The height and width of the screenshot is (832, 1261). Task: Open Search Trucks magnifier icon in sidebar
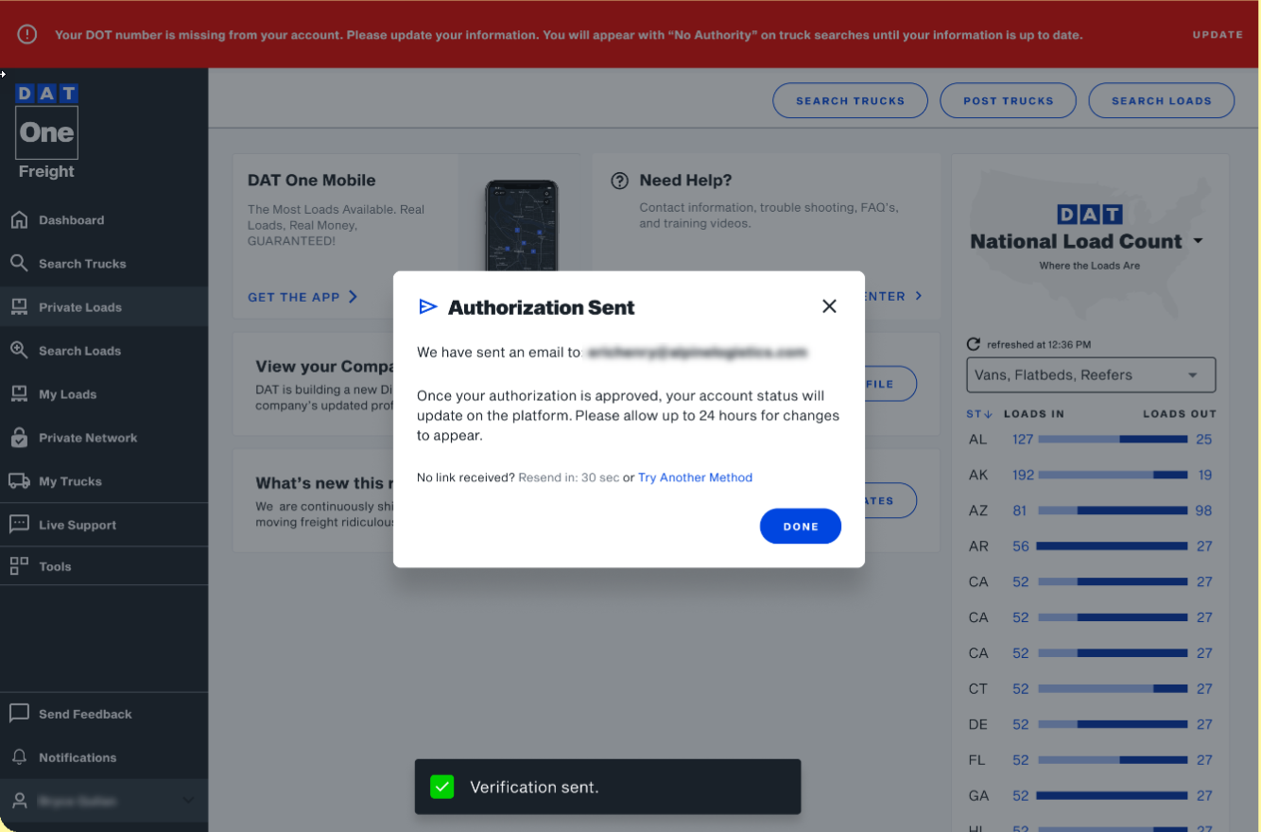click(19, 264)
